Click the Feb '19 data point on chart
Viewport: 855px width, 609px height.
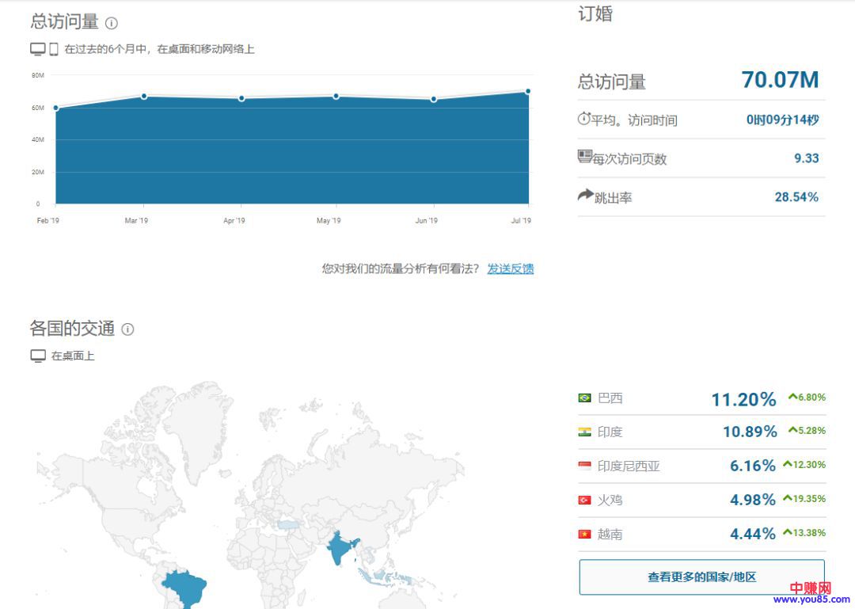[55, 108]
